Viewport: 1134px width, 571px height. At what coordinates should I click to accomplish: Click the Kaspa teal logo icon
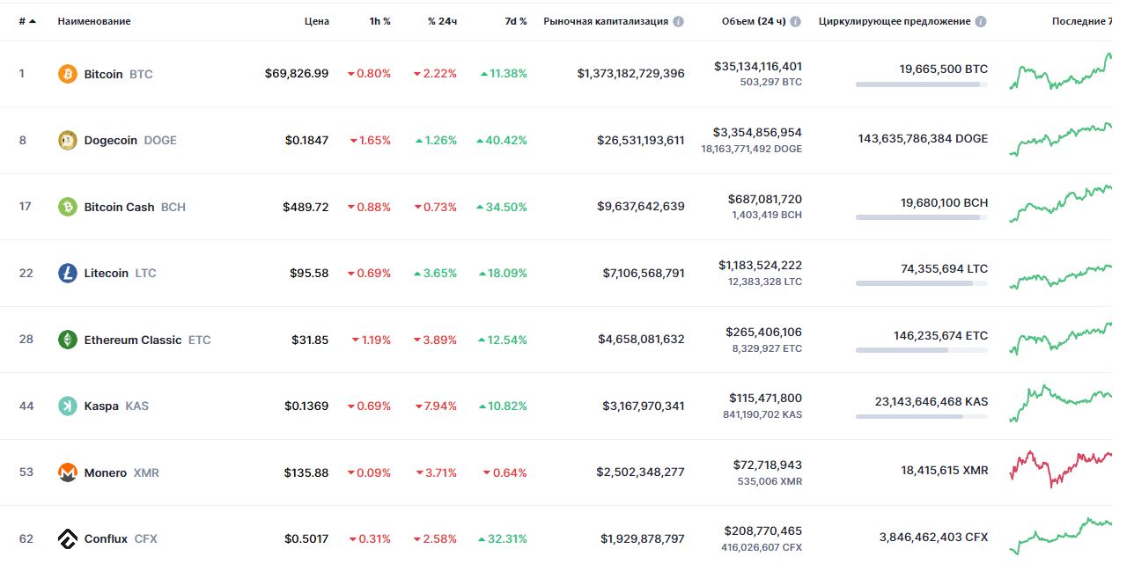tap(68, 406)
